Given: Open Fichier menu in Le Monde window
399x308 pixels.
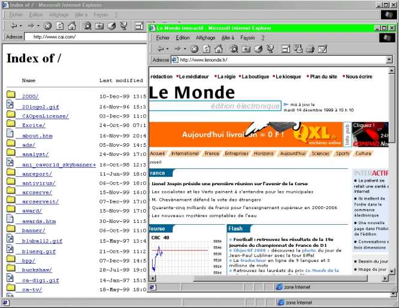Looking at the screenshot, I should [162, 38].
